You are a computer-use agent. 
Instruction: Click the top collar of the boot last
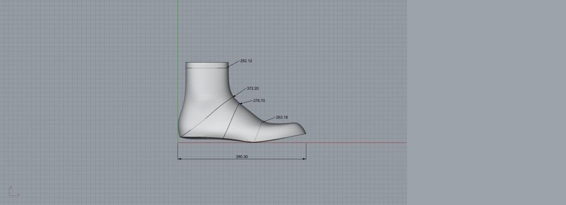click(x=207, y=65)
